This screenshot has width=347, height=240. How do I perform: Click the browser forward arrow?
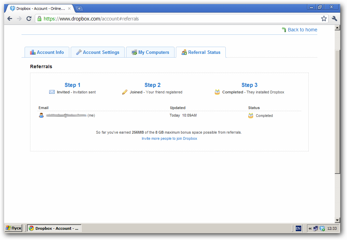(x=19, y=18)
